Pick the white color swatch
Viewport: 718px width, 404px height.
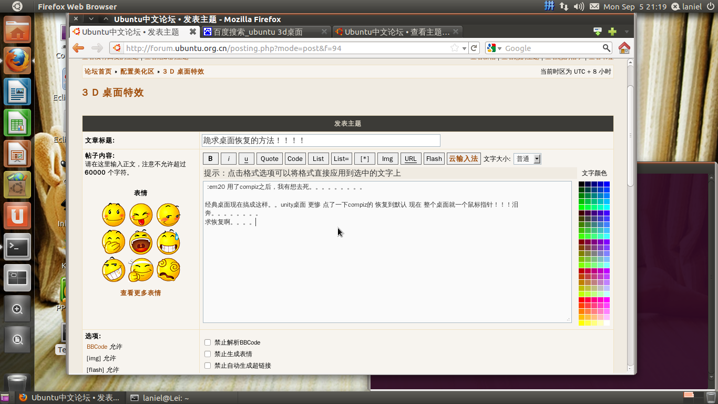pos(607,323)
